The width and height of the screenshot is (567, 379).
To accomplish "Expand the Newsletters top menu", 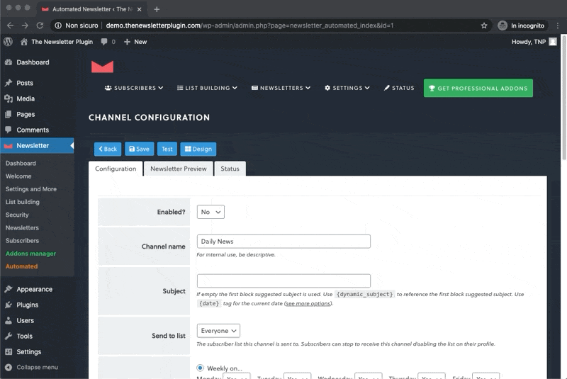I will (x=281, y=88).
